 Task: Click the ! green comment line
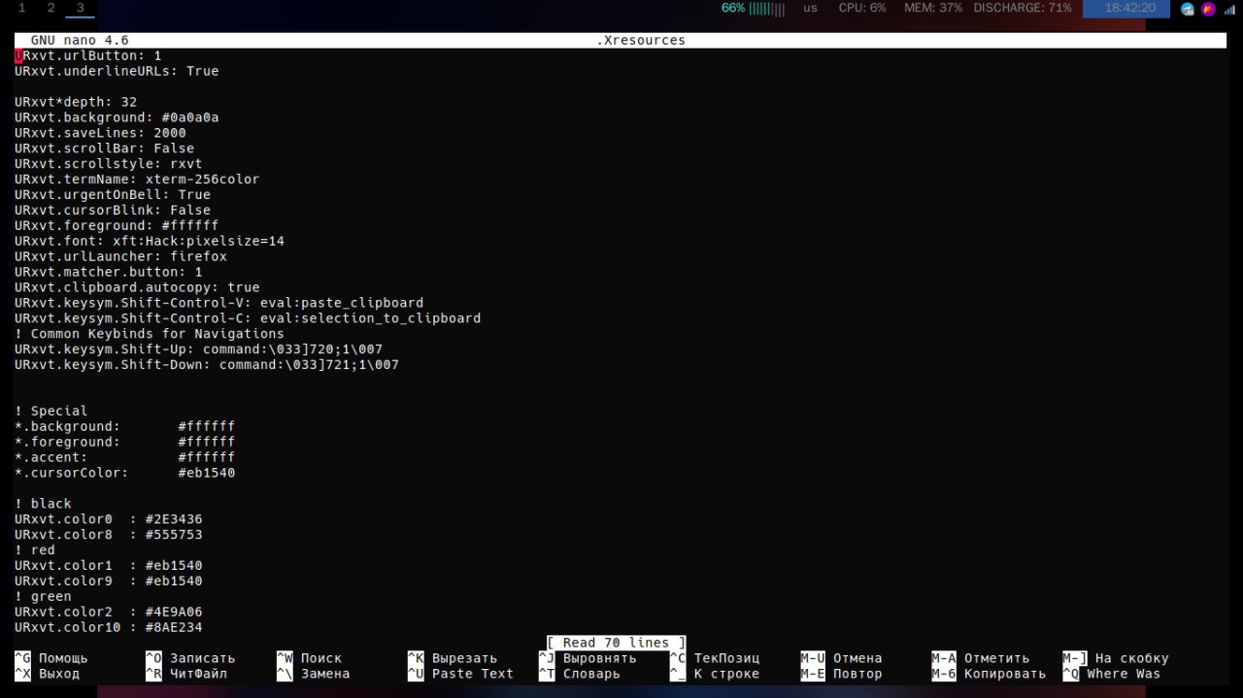click(x=43, y=597)
